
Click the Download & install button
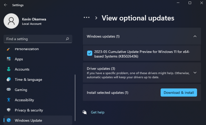[x=179, y=93]
